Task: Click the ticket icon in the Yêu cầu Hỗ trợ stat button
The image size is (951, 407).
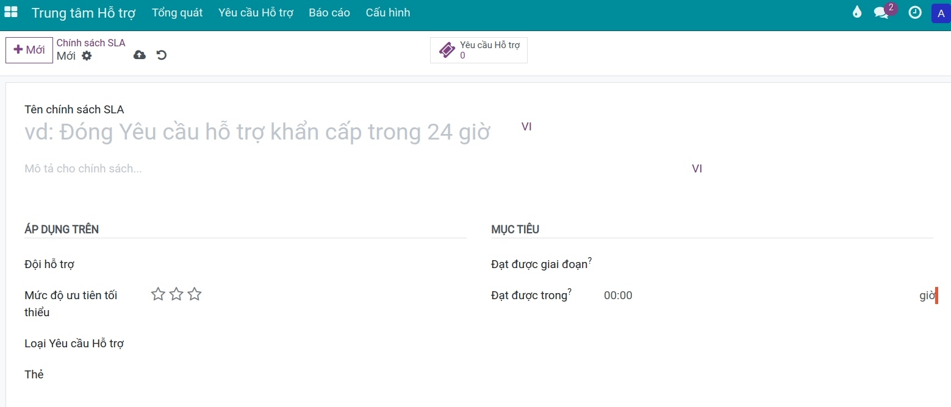Action: (447, 50)
